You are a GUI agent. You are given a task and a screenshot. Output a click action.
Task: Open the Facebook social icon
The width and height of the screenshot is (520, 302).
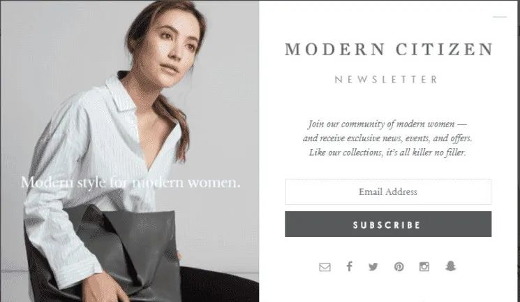click(349, 266)
